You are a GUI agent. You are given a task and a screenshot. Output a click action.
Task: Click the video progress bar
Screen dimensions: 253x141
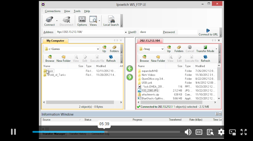click(x=106, y=132)
